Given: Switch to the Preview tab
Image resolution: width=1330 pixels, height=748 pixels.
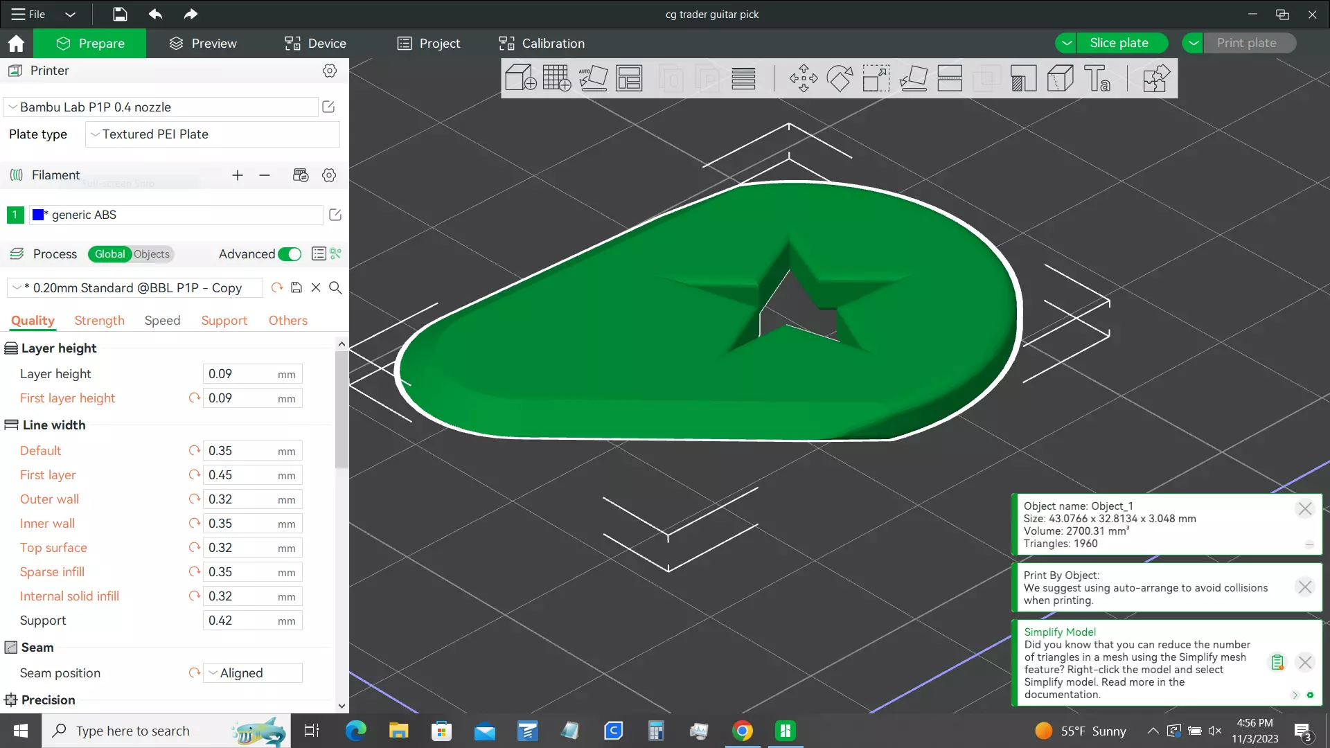Looking at the screenshot, I should pos(203,43).
